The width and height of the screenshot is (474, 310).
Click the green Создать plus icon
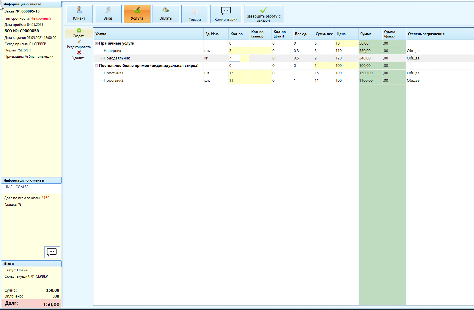pyautogui.click(x=79, y=30)
